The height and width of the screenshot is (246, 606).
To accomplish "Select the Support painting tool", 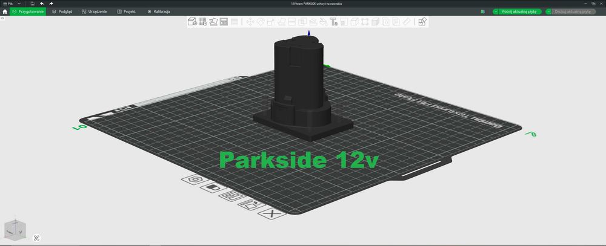I will [x=313, y=22].
